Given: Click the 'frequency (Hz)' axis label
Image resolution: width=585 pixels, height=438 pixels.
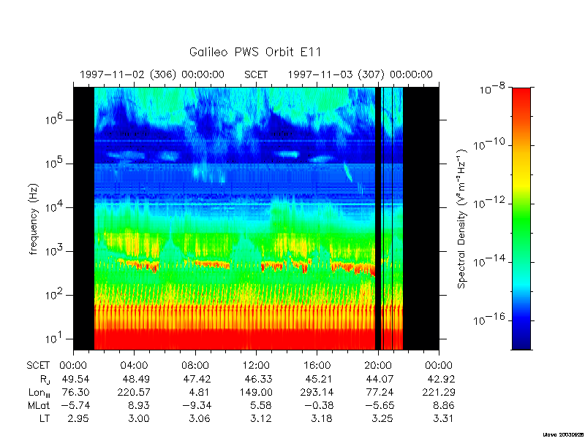Looking at the screenshot, I should 34,219.
